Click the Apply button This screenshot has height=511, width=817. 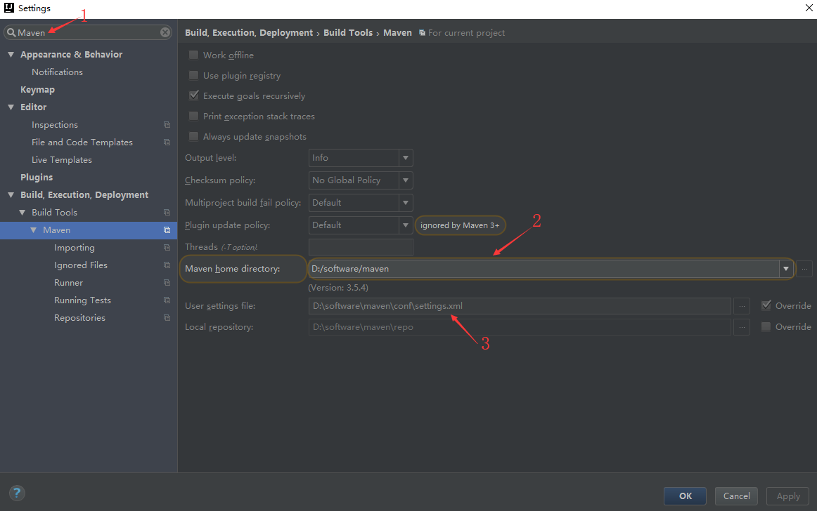[787, 496]
